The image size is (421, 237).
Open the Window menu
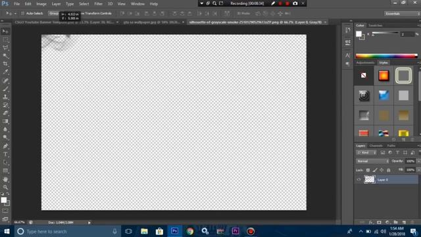(137, 4)
